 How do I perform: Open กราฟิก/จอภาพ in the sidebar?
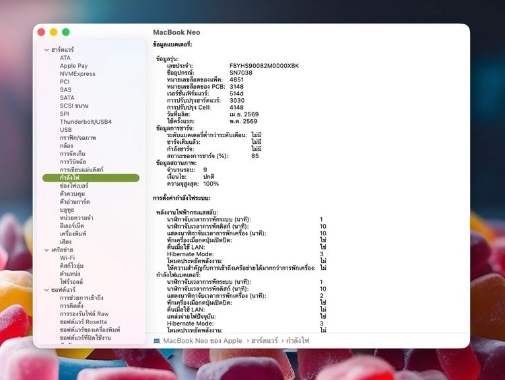pyautogui.click(x=77, y=138)
